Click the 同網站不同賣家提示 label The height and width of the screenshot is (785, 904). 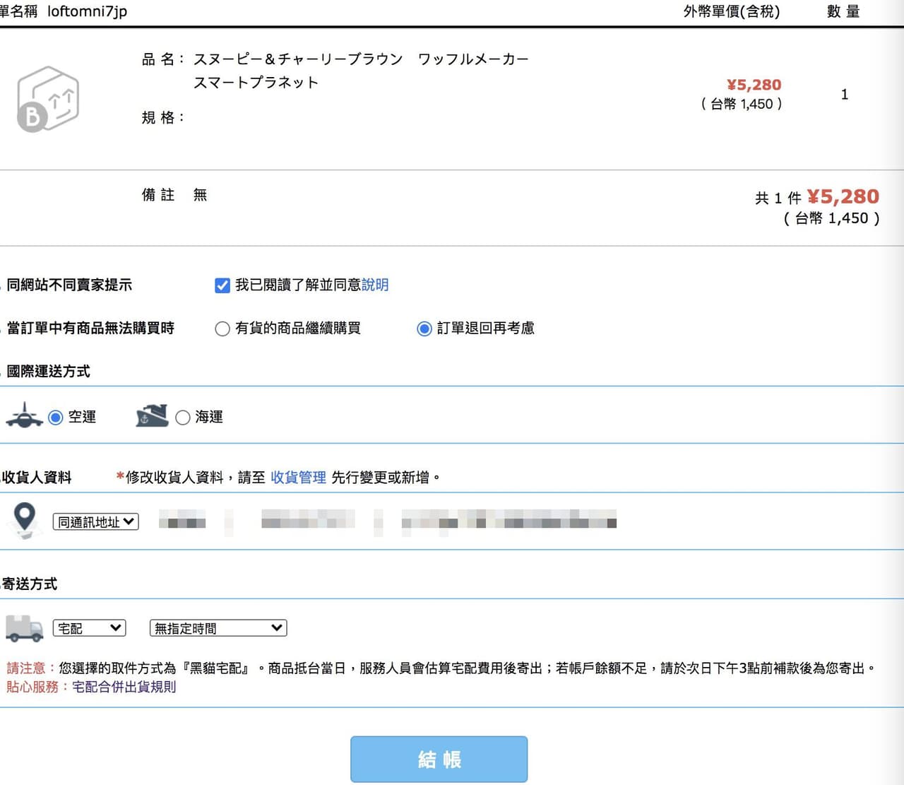[x=69, y=285]
